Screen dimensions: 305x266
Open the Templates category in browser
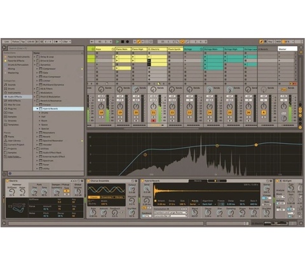click(x=13, y=125)
